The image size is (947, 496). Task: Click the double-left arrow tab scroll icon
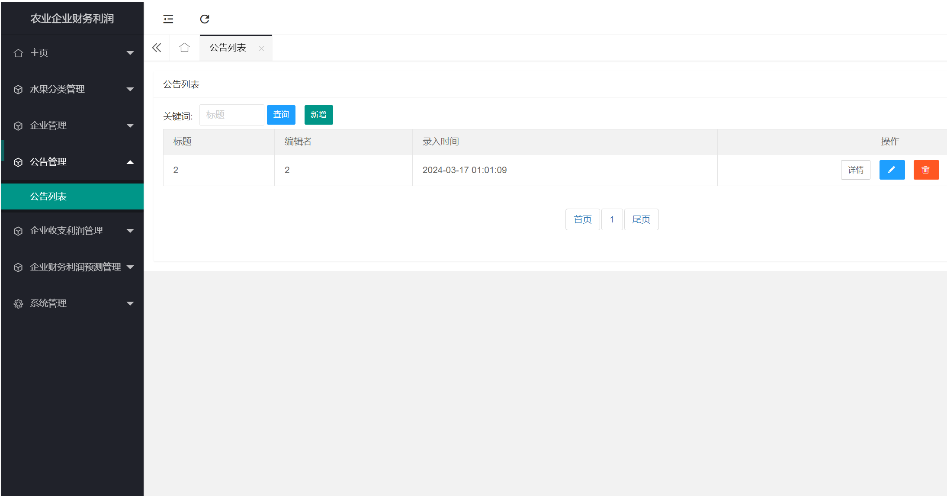coord(157,48)
